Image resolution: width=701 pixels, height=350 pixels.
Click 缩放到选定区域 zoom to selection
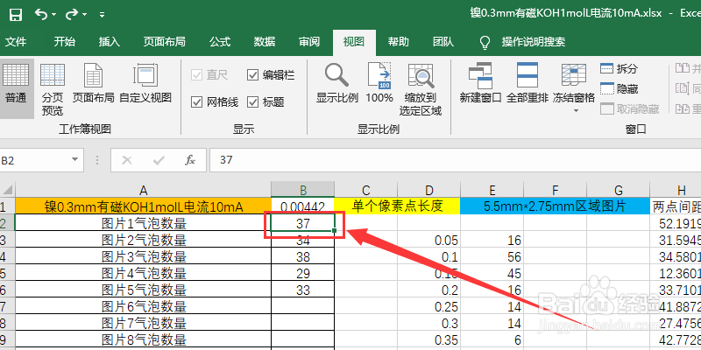pos(421,88)
